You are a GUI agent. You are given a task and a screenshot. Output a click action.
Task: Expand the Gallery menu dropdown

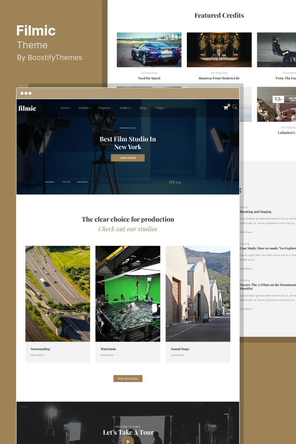tap(126, 108)
